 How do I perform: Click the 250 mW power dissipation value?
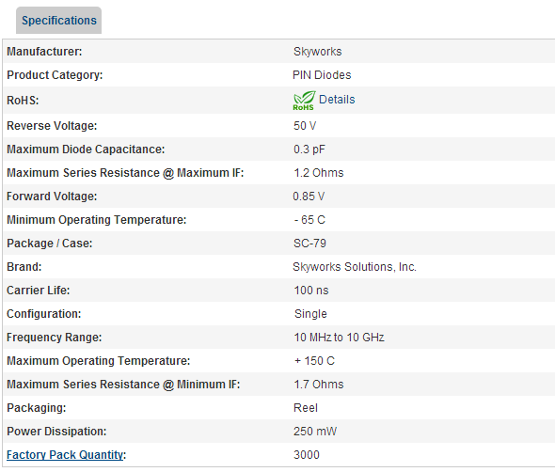315,432
